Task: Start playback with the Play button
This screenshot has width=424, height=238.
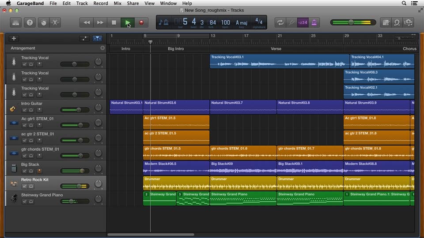Action: [x=128, y=22]
